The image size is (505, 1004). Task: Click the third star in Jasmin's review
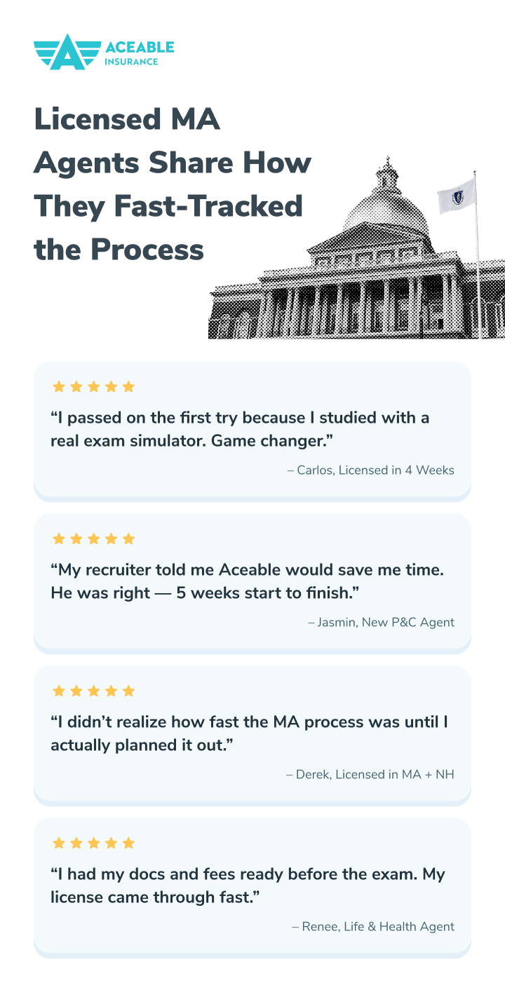point(93,538)
